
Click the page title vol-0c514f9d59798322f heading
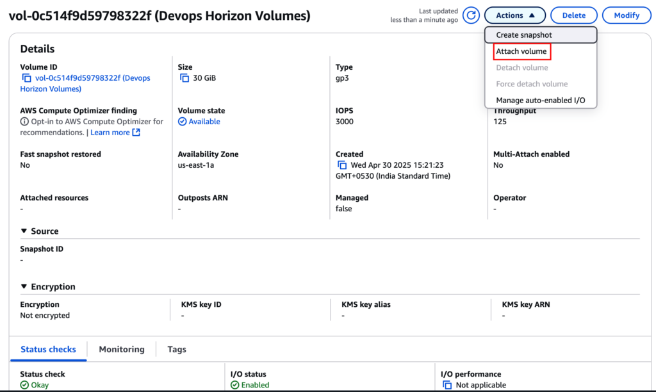point(160,16)
